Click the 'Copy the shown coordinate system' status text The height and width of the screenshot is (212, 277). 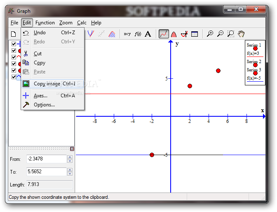pyautogui.click(x=59, y=197)
